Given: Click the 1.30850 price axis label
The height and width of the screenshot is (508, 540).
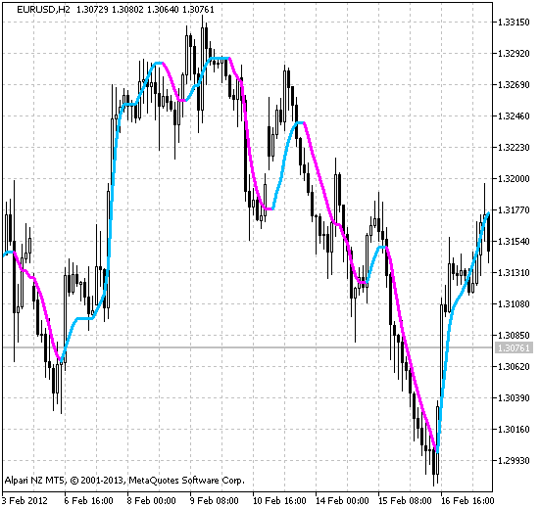Looking at the screenshot, I should tap(514, 335).
